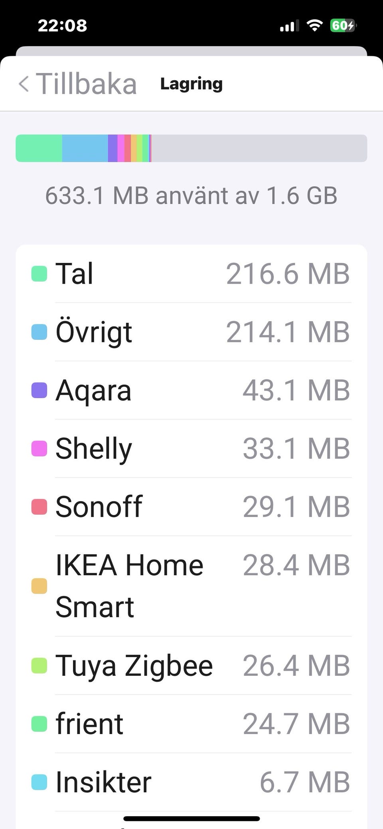383x829 pixels.
Task: Tap the battery indicator icon
Action: coord(343,26)
